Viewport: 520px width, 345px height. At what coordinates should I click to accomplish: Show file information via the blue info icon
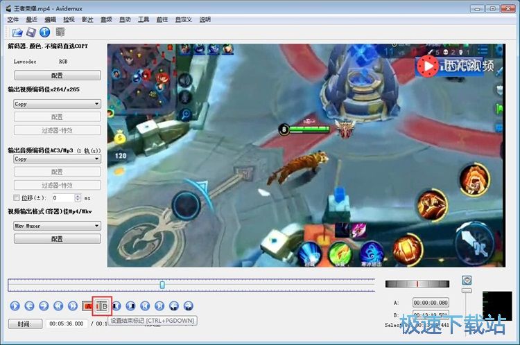point(45,32)
